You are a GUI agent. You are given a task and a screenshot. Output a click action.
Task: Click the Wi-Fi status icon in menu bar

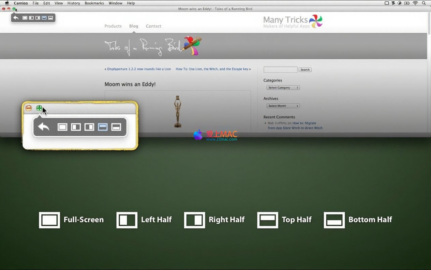pyautogui.click(x=415, y=3)
